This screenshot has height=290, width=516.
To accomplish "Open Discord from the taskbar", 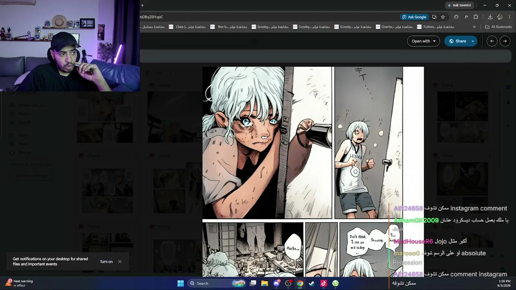I will pos(277,284).
